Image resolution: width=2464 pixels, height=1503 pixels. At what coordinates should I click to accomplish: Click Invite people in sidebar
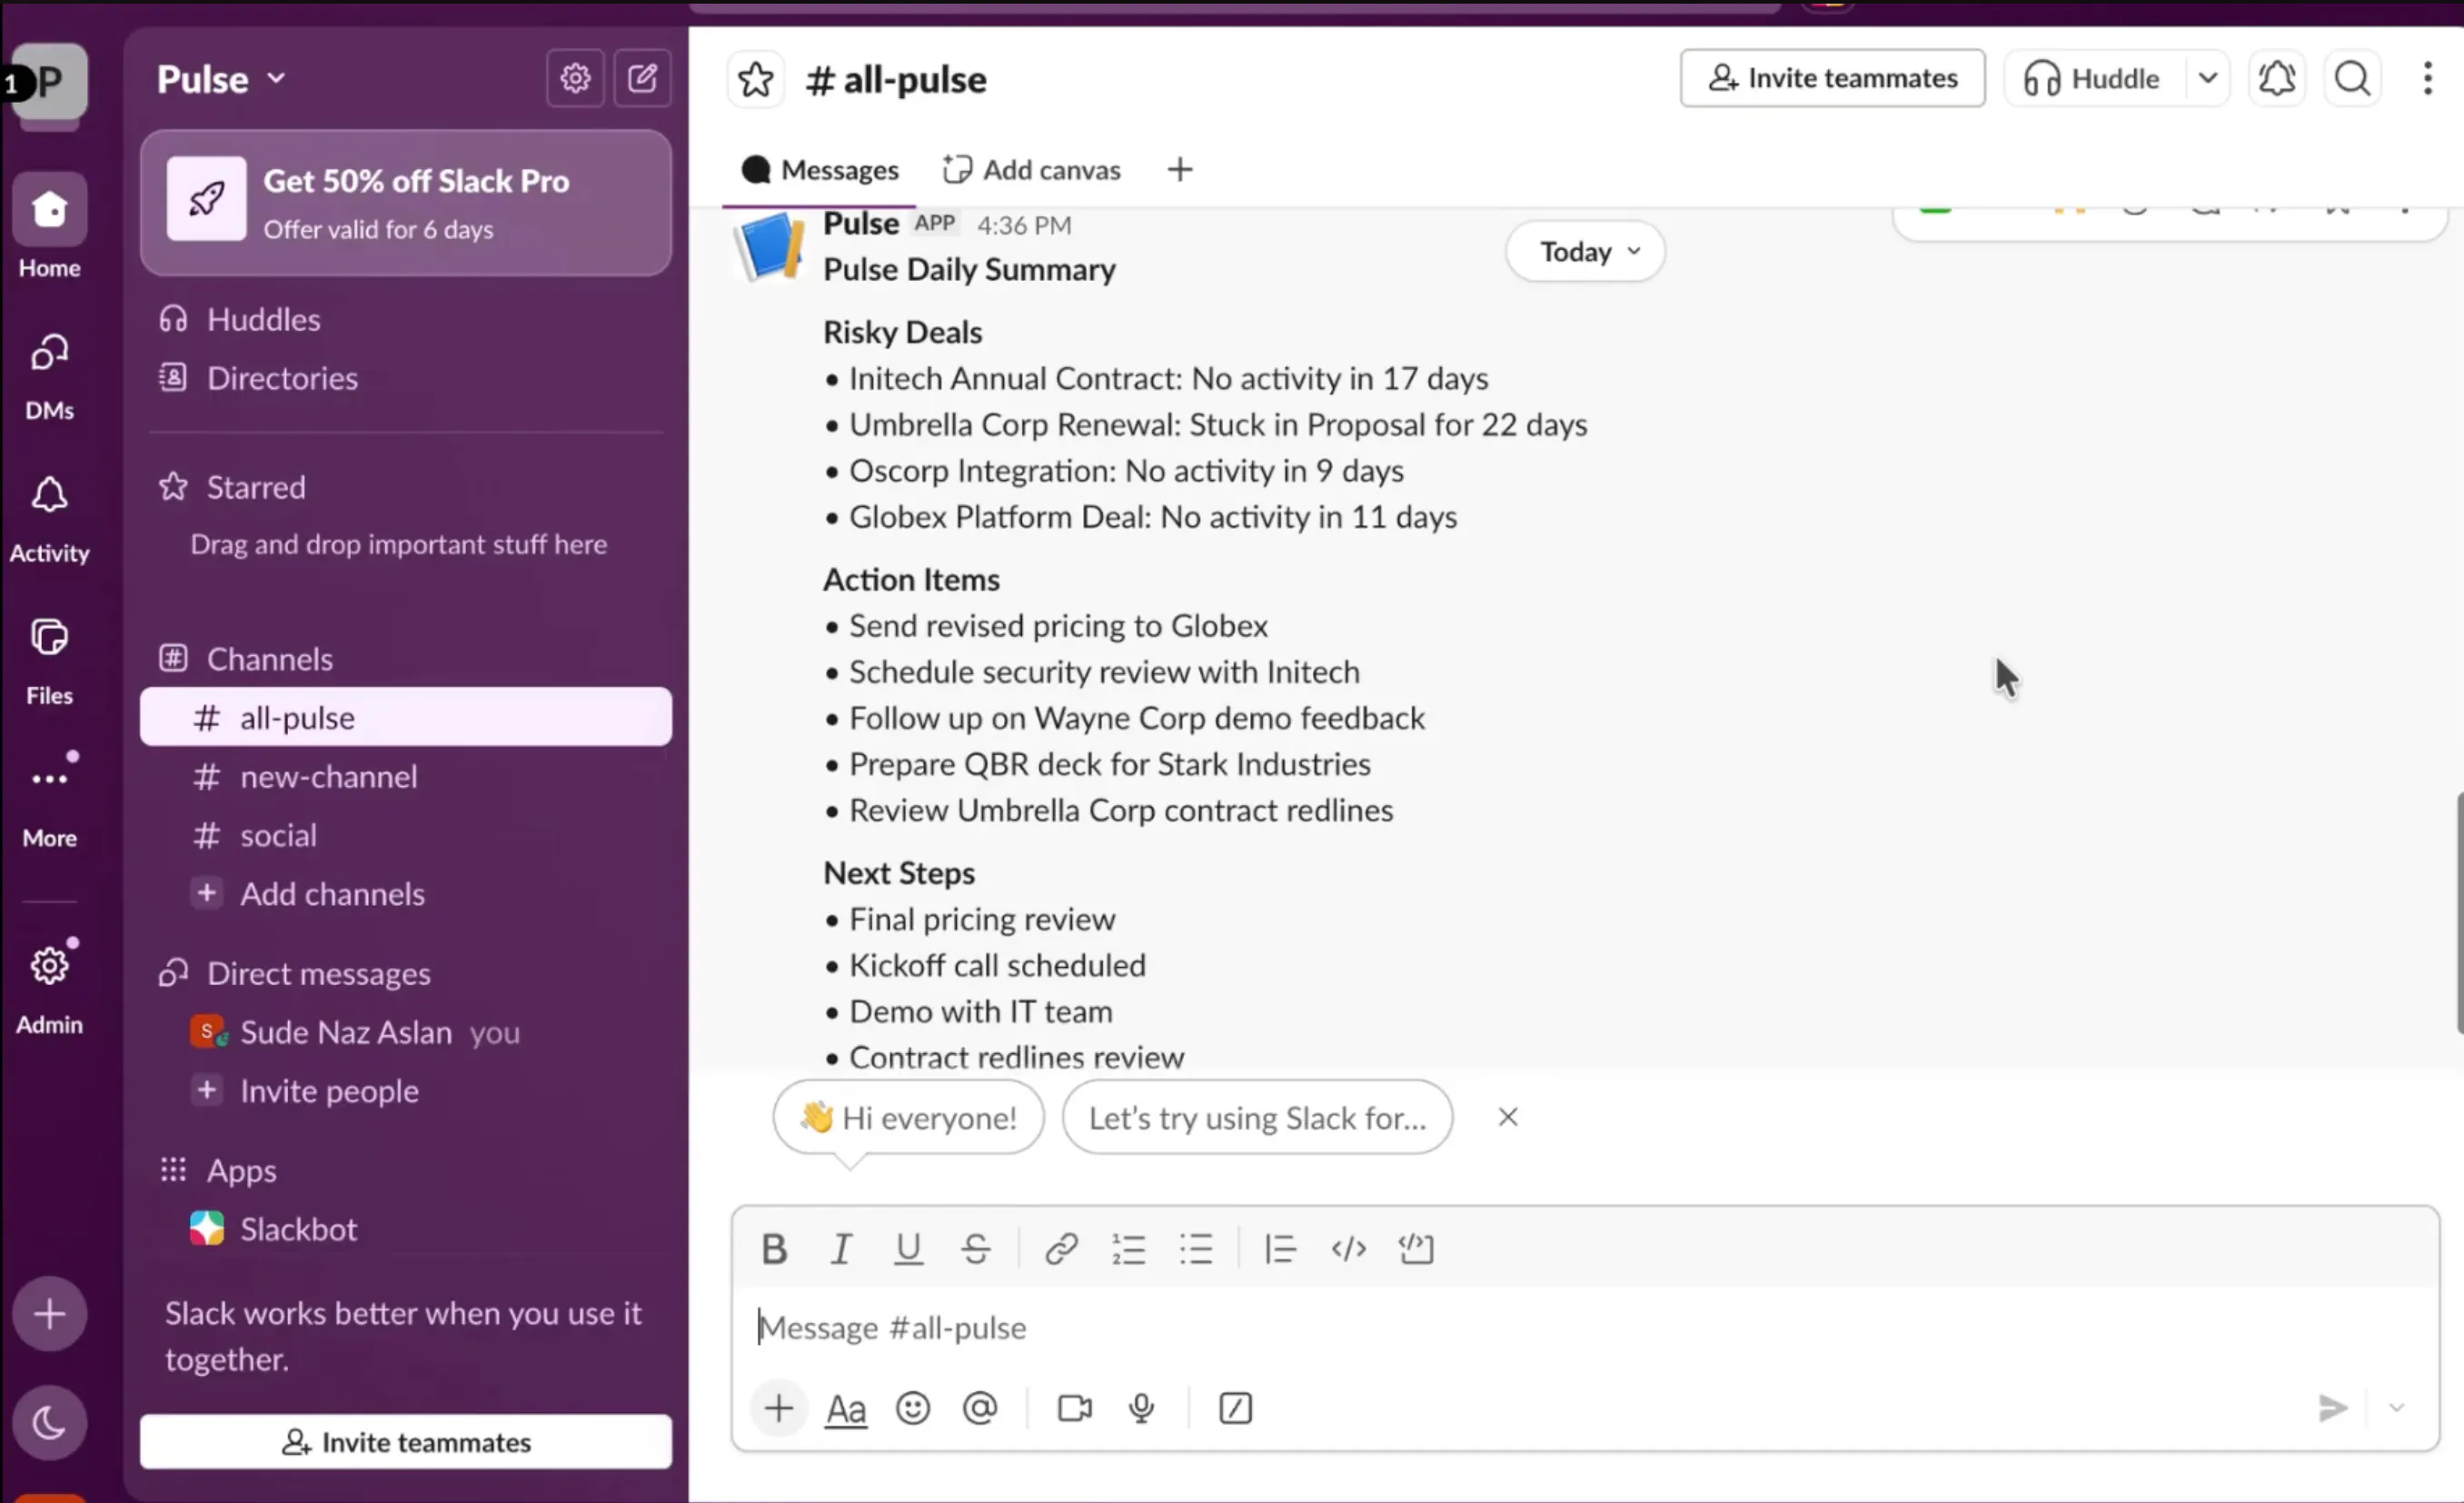click(x=406, y=1091)
